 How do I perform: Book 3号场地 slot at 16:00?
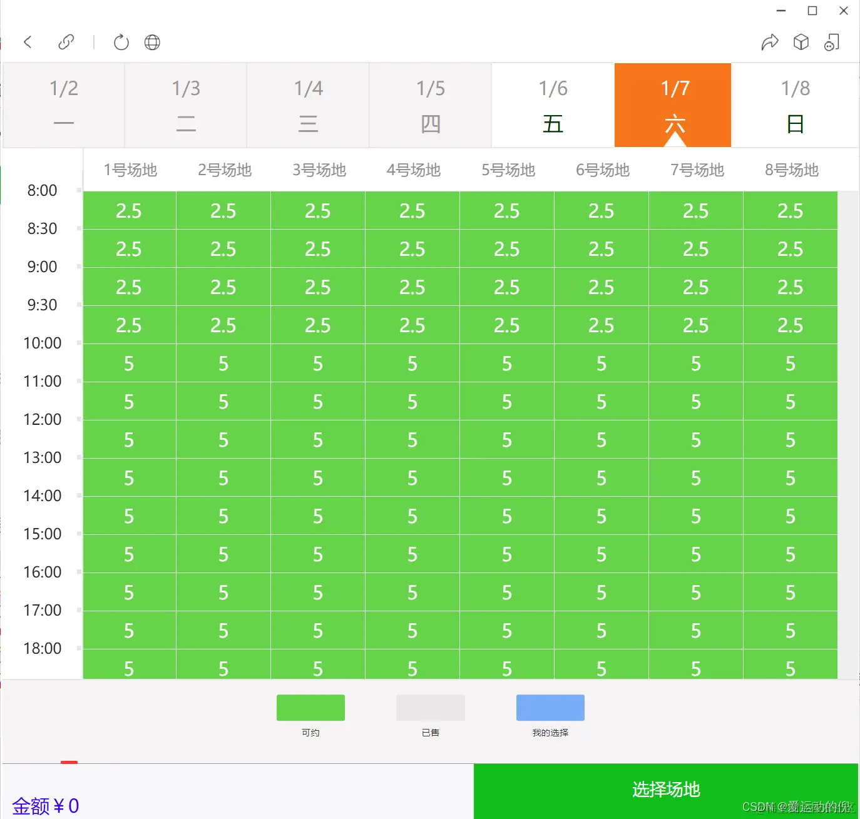coord(318,593)
